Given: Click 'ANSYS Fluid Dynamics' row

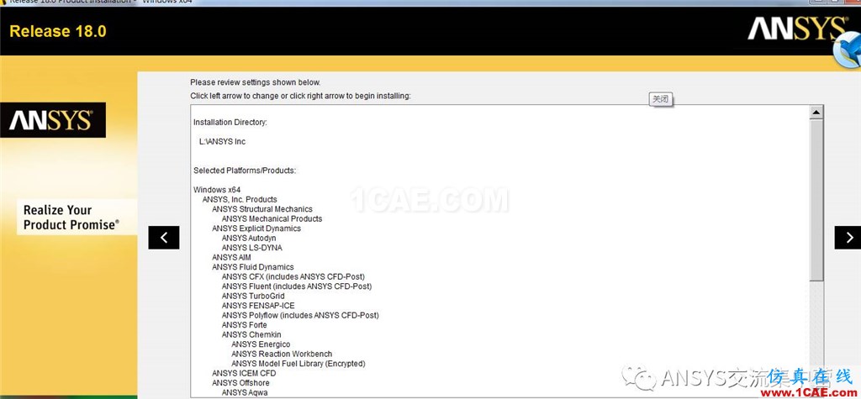Looking at the screenshot, I should click(252, 267).
